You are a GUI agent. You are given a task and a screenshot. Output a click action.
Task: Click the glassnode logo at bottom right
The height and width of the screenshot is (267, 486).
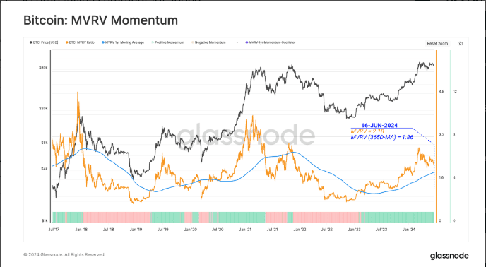pyautogui.click(x=449, y=256)
